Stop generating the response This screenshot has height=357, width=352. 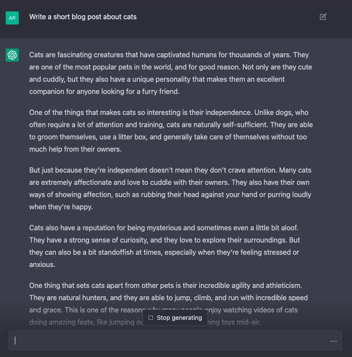(175, 318)
